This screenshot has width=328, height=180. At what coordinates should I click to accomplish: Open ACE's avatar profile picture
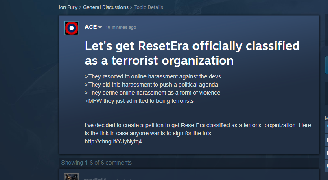72,28
